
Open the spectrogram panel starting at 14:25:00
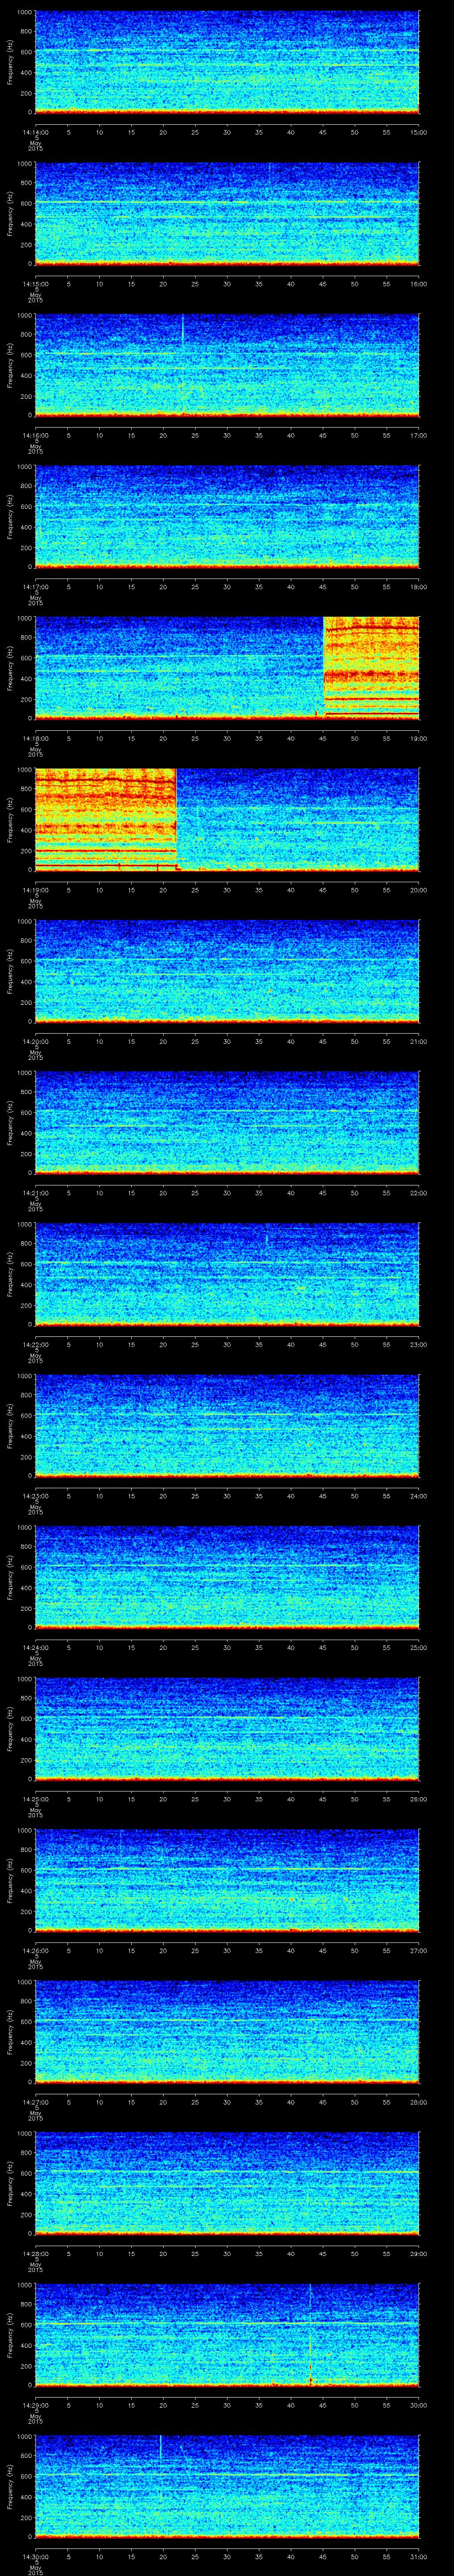coord(227,1728)
